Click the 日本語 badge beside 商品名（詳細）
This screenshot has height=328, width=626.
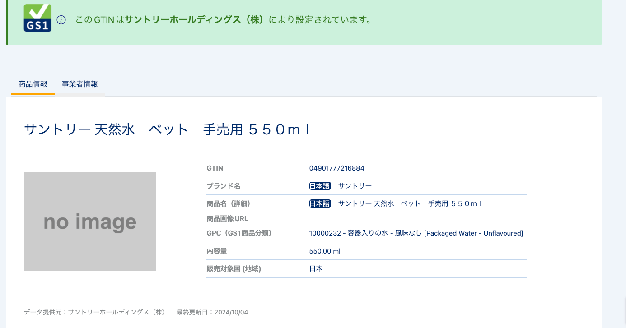pyautogui.click(x=320, y=203)
